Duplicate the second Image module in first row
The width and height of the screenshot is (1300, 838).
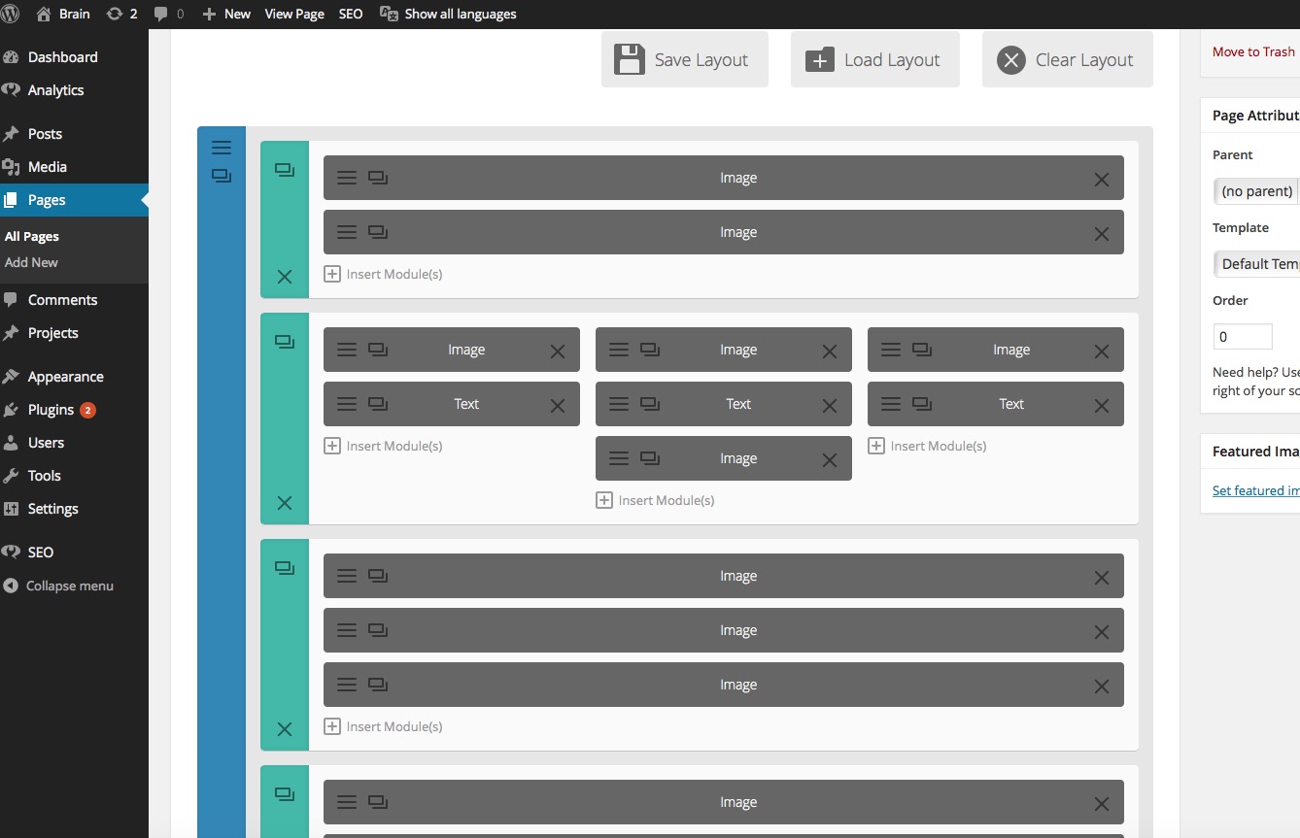[378, 233]
